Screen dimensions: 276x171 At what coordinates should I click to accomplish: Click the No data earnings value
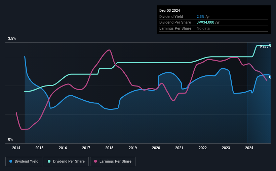203,28
